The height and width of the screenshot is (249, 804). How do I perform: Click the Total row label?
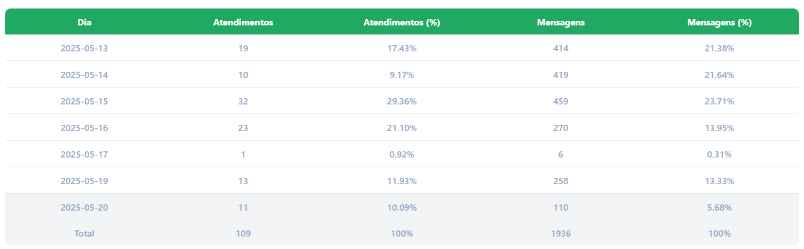84,233
